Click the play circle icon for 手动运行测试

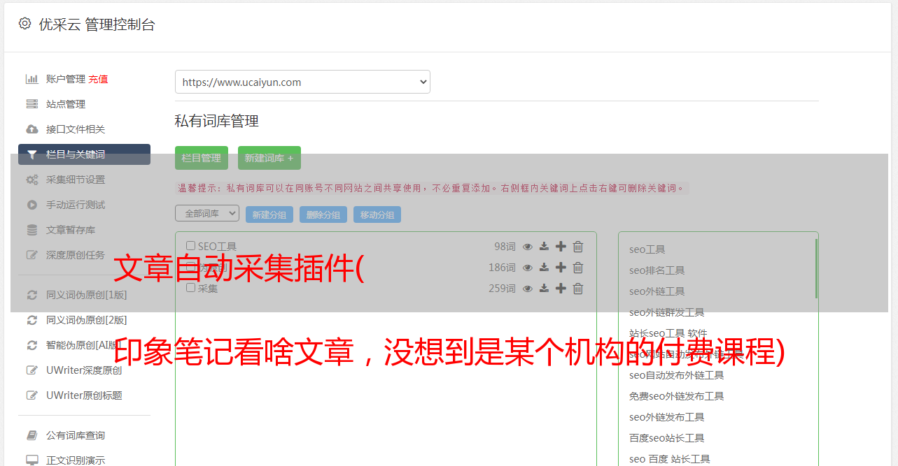[x=31, y=205]
